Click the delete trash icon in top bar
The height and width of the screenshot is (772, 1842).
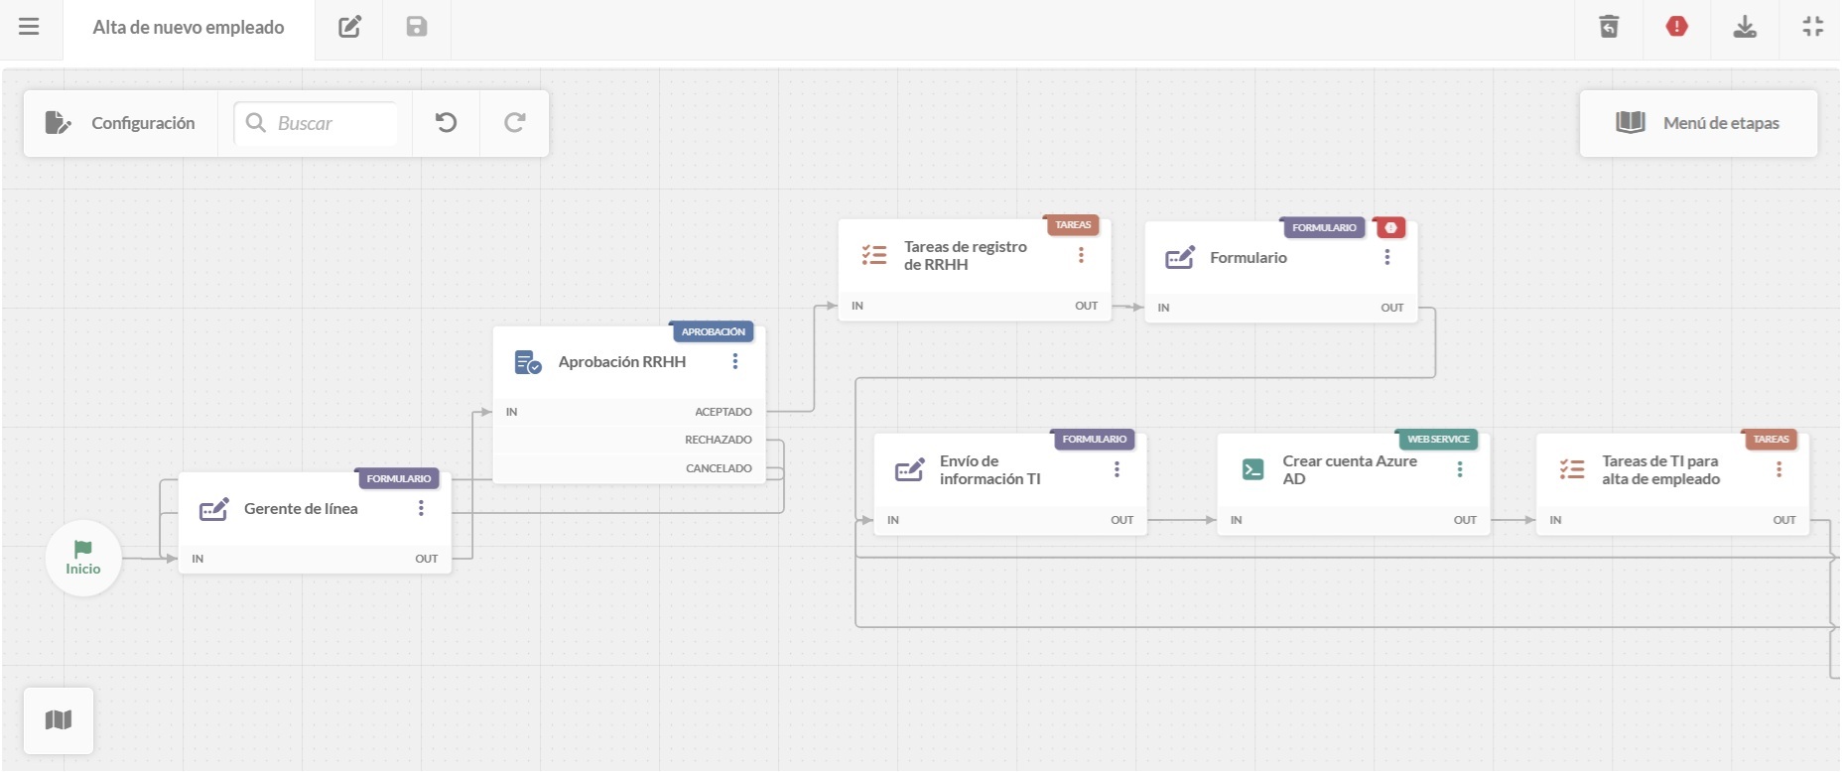click(1609, 27)
